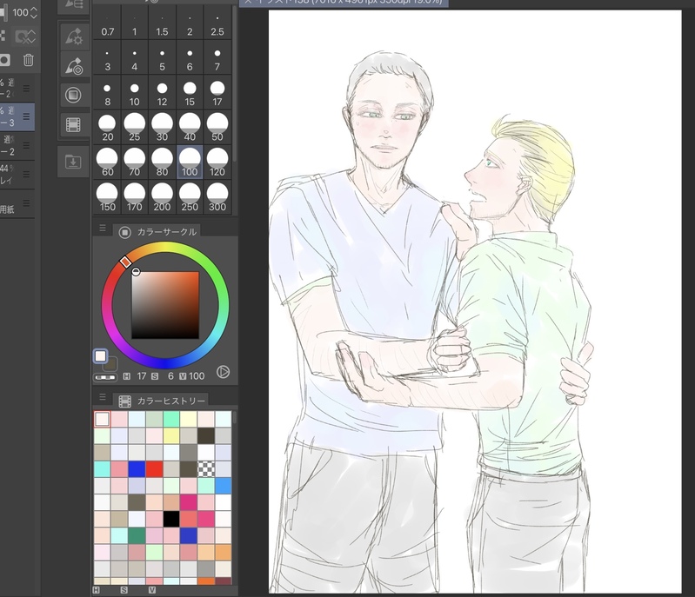Pick the red swatch in color history
Screen dimensions: 695x597
(154, 469)
